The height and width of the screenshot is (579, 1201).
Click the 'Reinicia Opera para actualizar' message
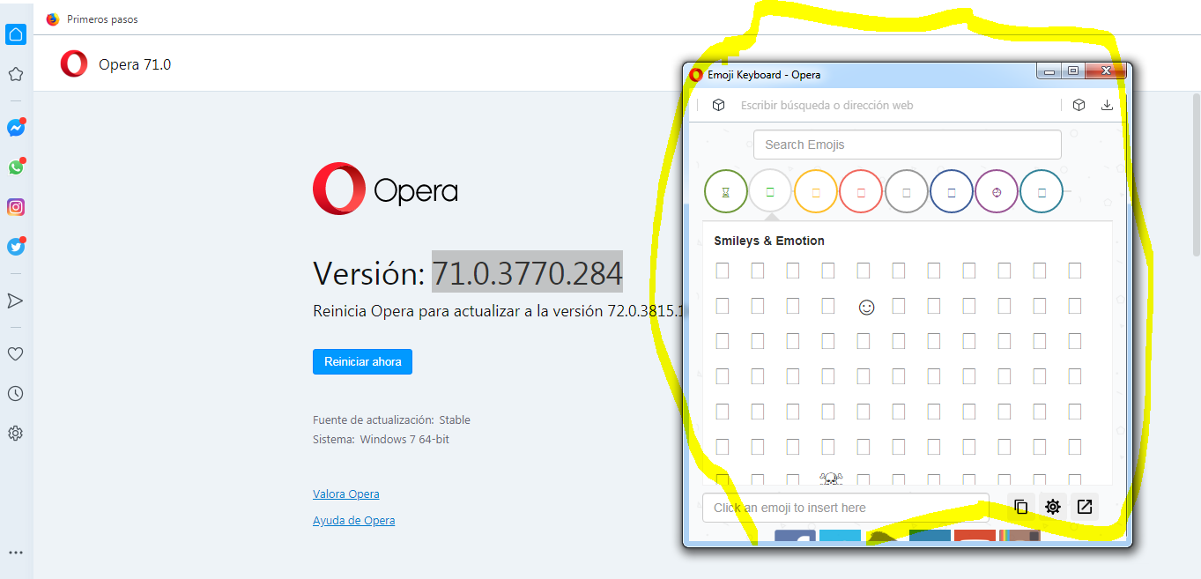coord(499,311)
